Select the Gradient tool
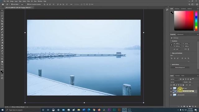The image size is (199, 112). pos(2,43)
